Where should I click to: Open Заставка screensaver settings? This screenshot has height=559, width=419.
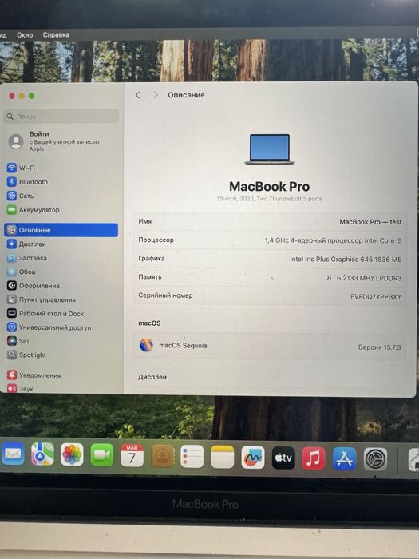(x=27, y=258)
